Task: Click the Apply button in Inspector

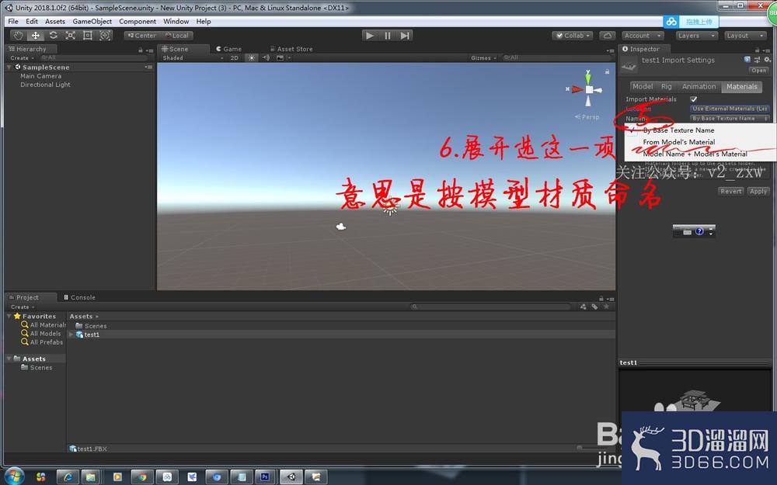Action: pos(758,191)
